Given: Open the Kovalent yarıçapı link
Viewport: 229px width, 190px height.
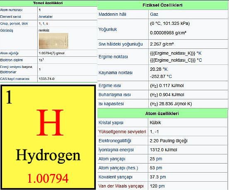Looking at the screenshot, I should coord(116,177).
